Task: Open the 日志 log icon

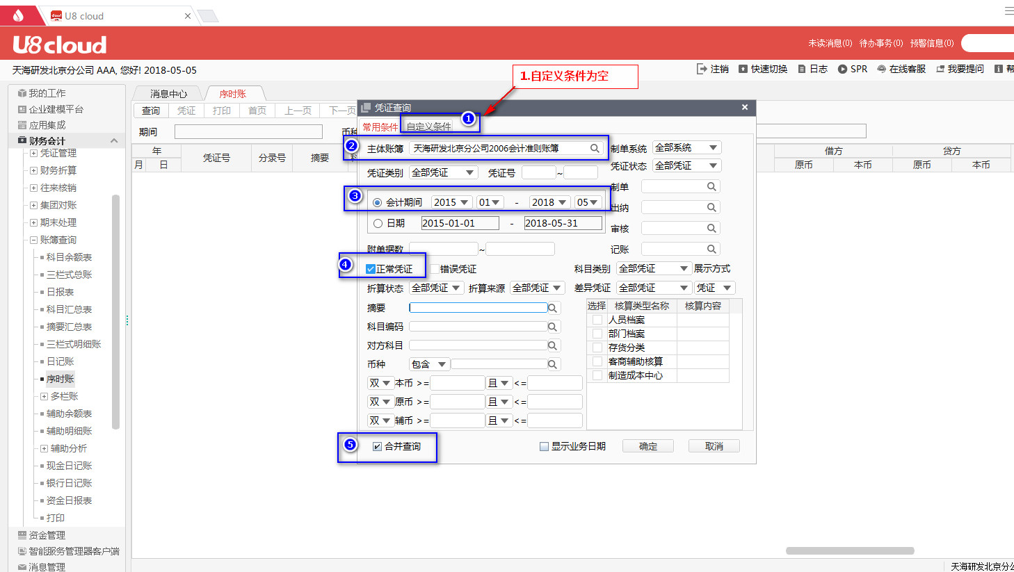Action: click(x=802, y=69)
